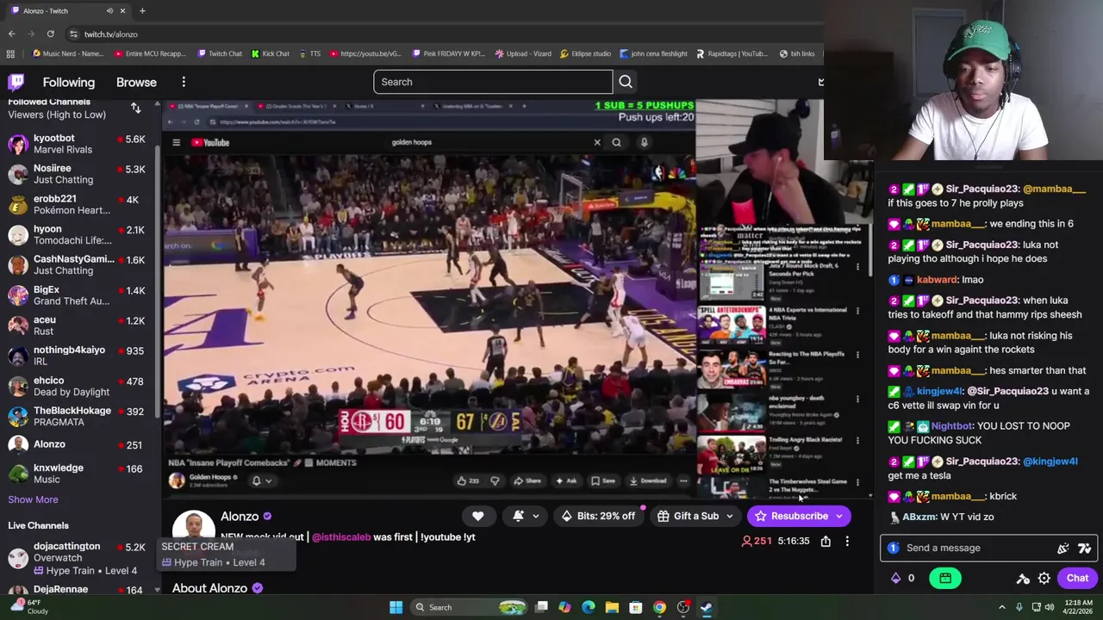Open the Bits balance icon below chat
Screen dimensions: 1103x620
click(895, 578)
